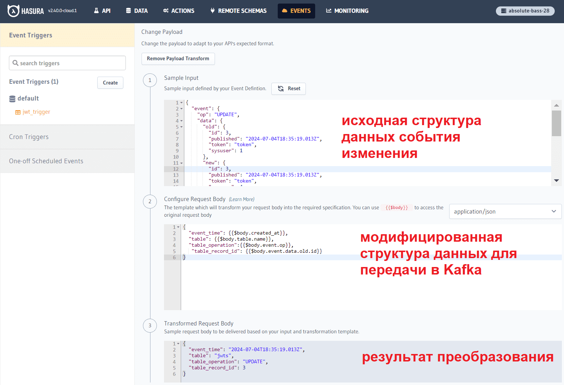The width and height of the screenshot is (564, 385).
Task: Open the MONITORING tab
Action: [x=347, y=11]
